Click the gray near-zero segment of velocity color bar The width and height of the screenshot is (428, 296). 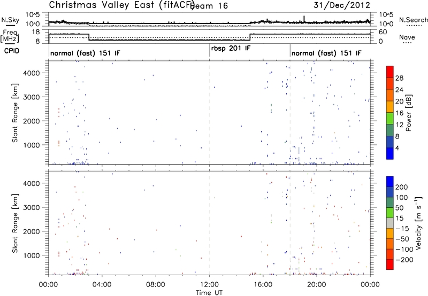click(390, 223)
